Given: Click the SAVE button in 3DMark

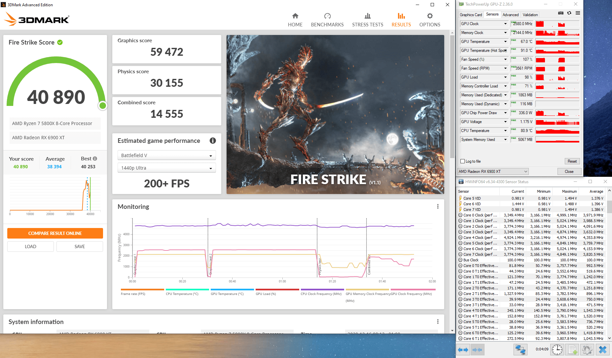Looking at the screenshot, I should point(80,246).
